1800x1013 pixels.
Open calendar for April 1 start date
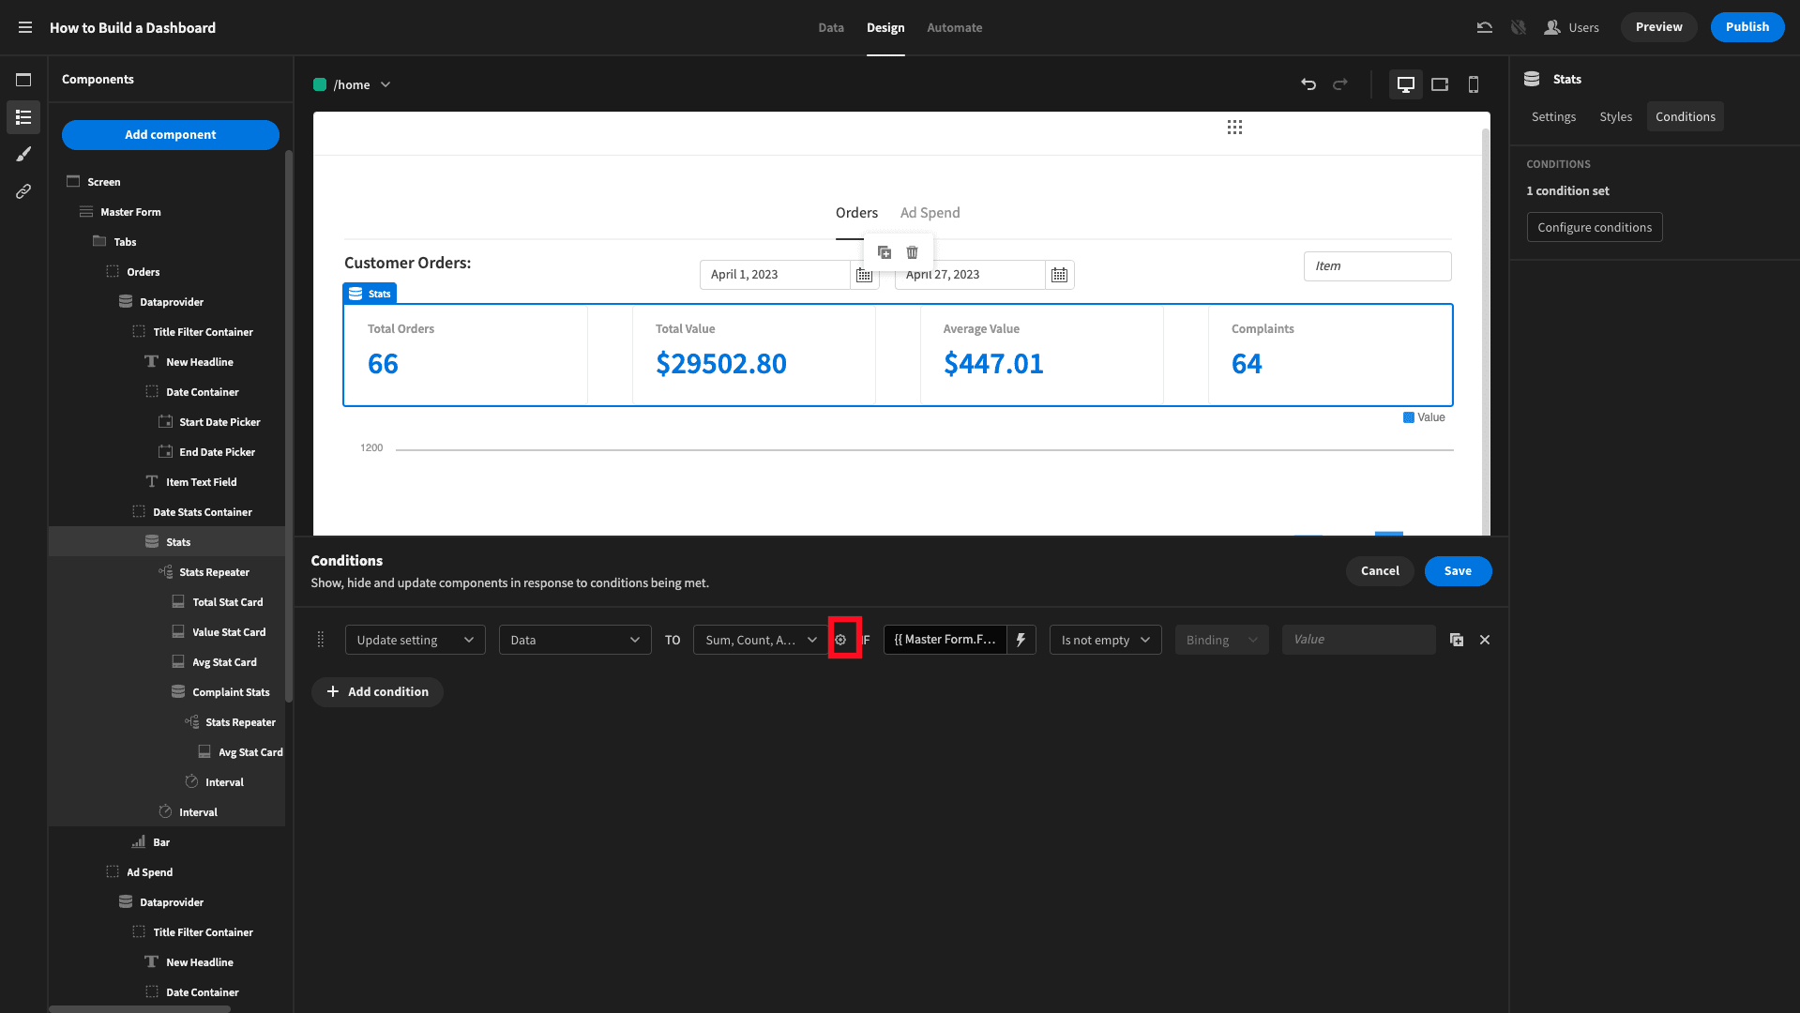[864, 275]
